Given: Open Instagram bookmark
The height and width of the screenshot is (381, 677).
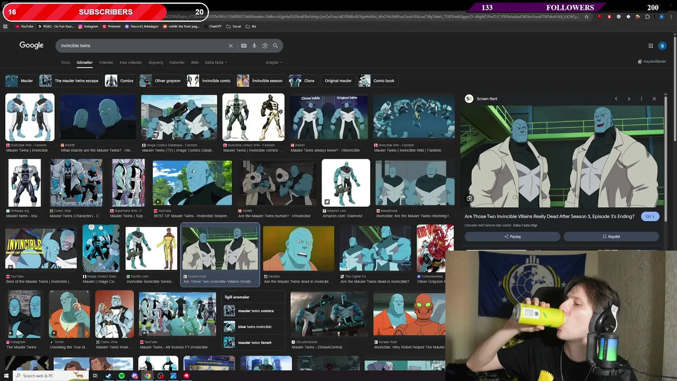Looking at the screenshot, I should coord(88,26).
